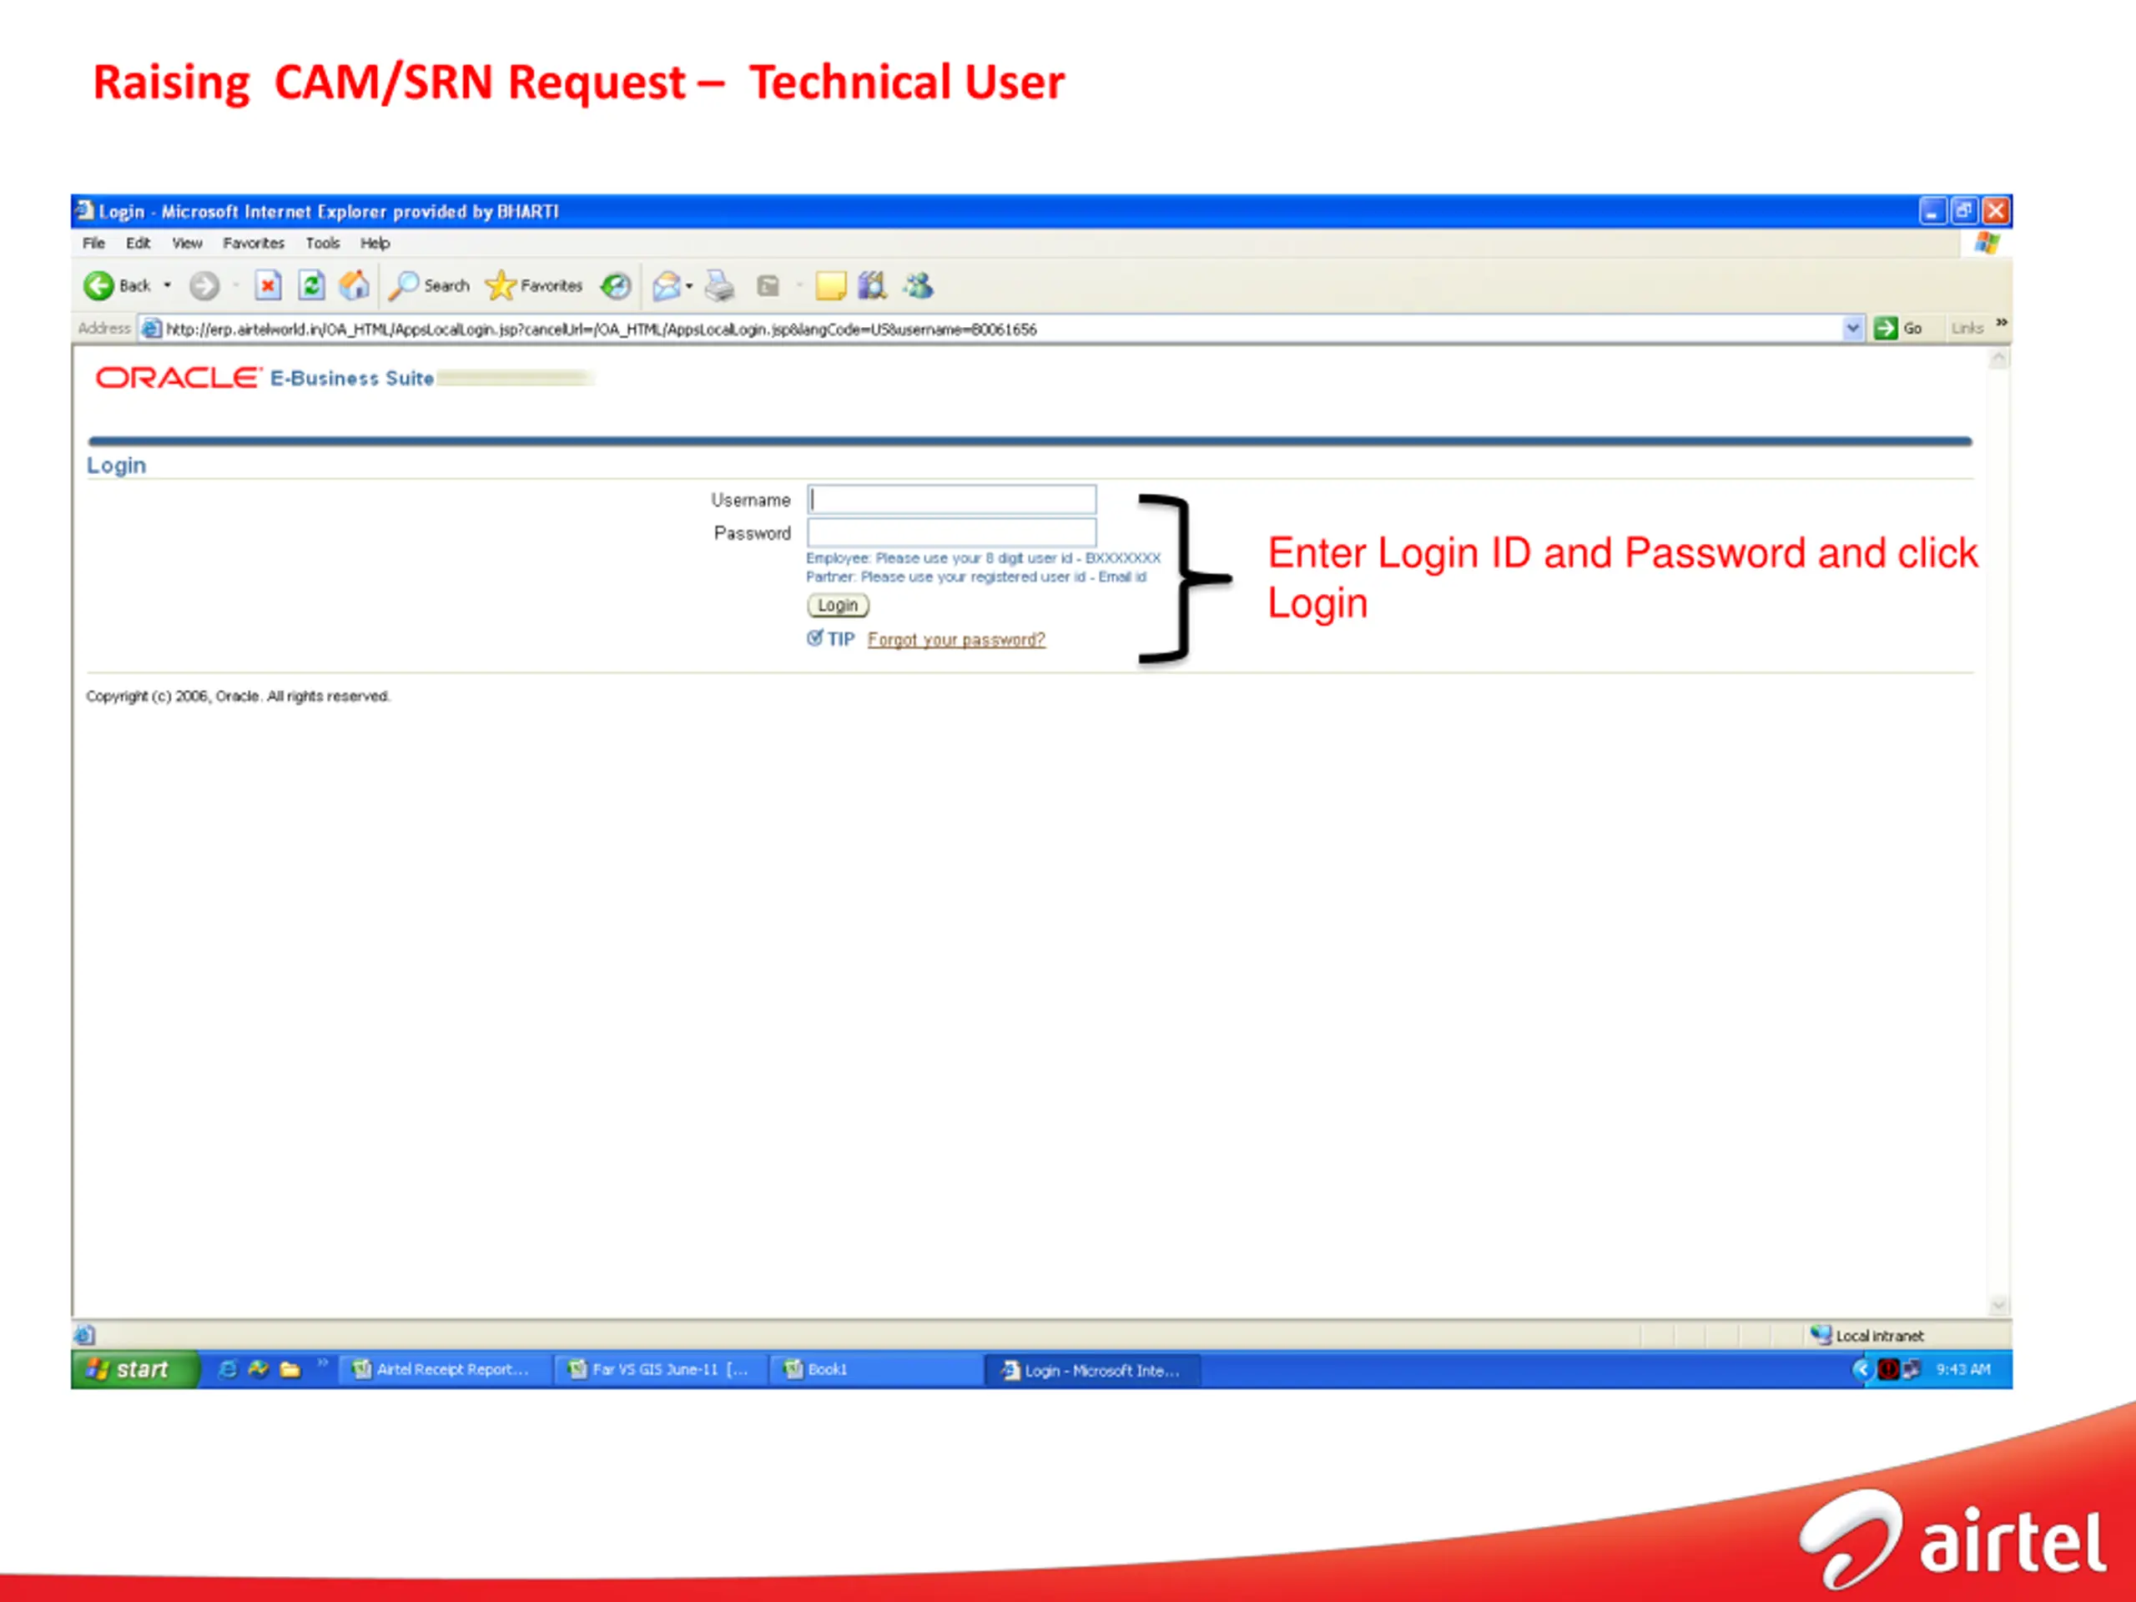This screenshot has width=2136, height=1602.
Task: Click the Start button
Action: pyautogui.click(x=135, y=1369)
